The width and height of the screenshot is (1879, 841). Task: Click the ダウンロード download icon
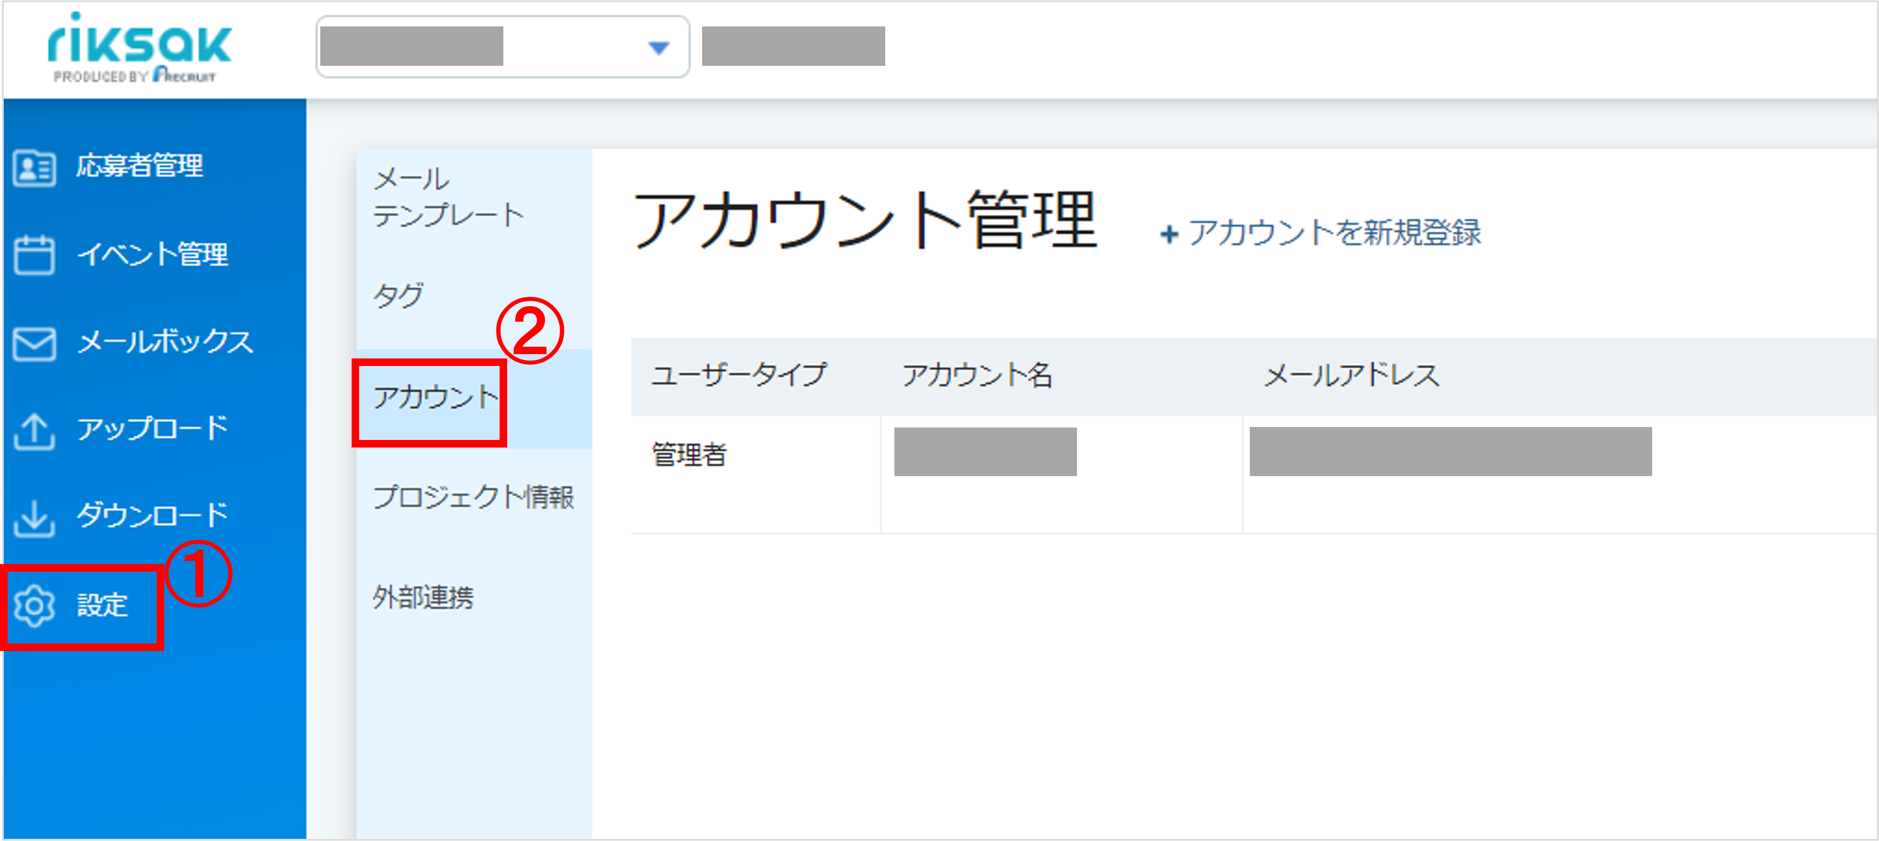pos(34,518)
